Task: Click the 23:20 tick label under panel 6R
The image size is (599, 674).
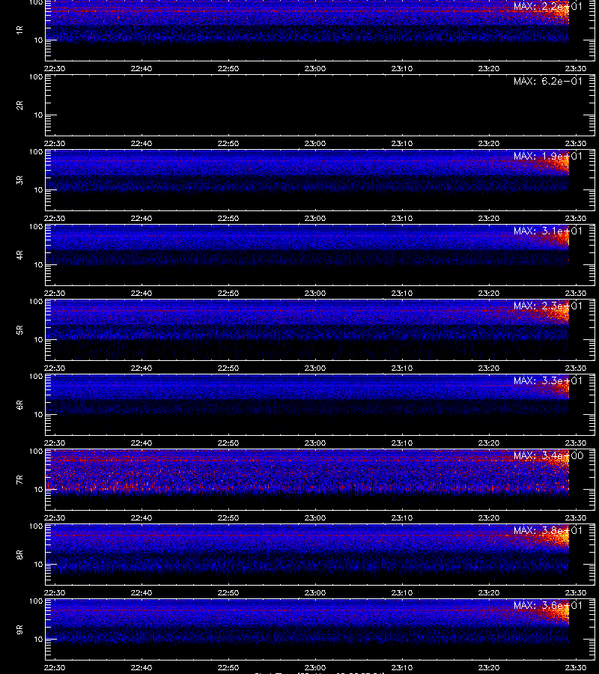Action: point(489,443)
